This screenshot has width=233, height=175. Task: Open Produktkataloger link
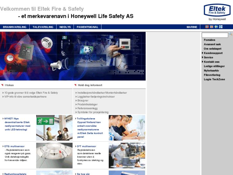tap(87, 104)
